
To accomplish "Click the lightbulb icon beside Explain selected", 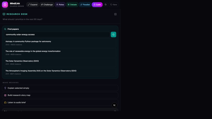I will pyautogui.click(x=5, y=88).
